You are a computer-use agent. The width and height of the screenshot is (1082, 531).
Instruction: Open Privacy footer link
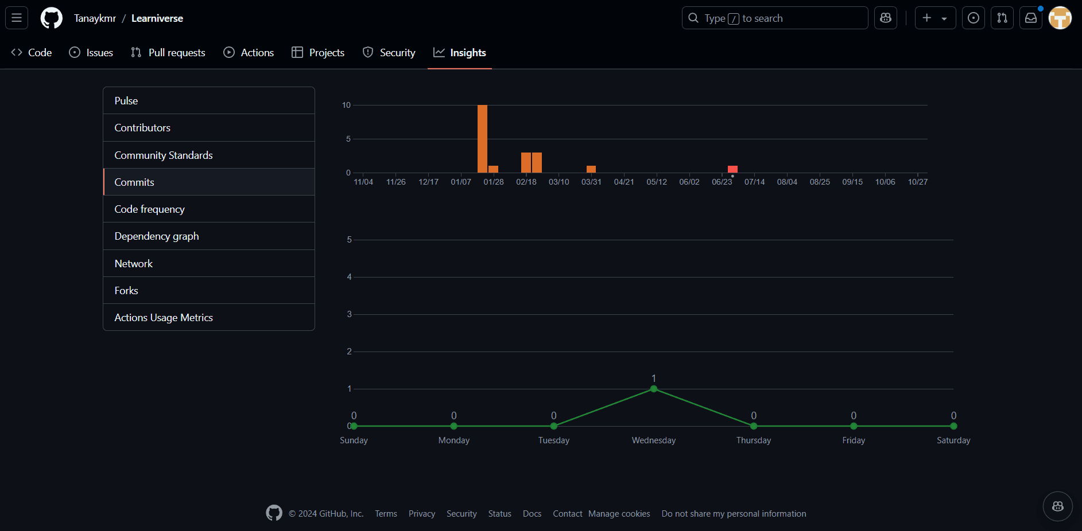tap(422, 514)
